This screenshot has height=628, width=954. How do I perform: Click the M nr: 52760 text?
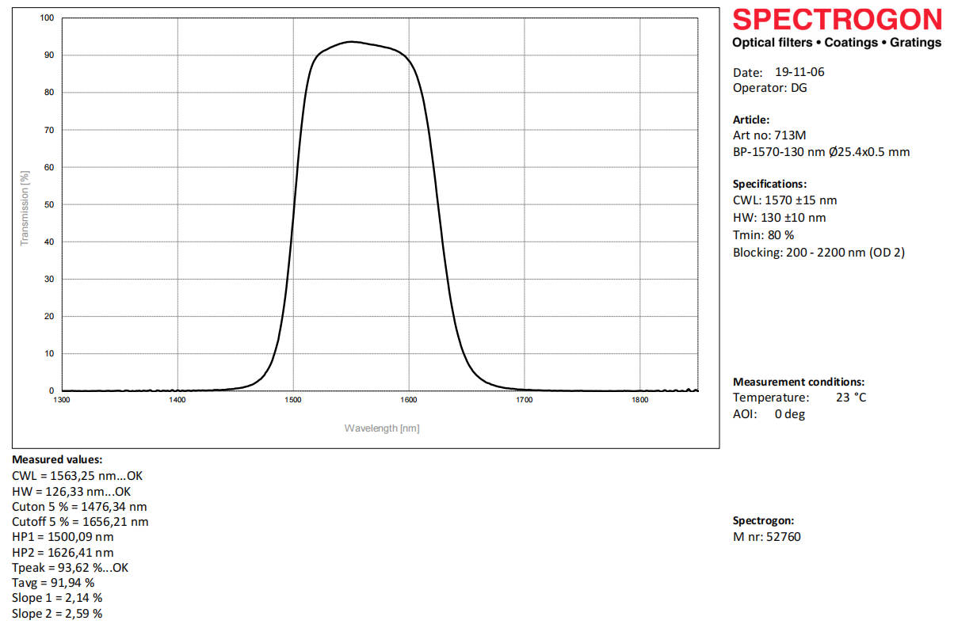[x=767, y=537]
